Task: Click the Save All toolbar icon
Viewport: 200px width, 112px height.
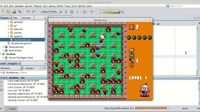Action: 20,12
